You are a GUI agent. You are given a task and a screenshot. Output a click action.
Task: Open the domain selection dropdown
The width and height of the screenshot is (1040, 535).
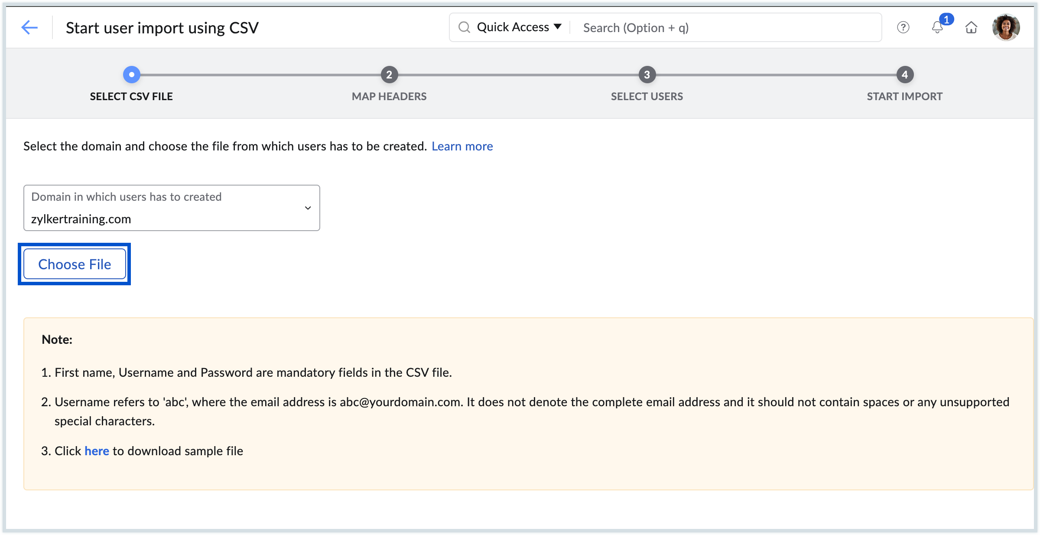tap(172, 208)
